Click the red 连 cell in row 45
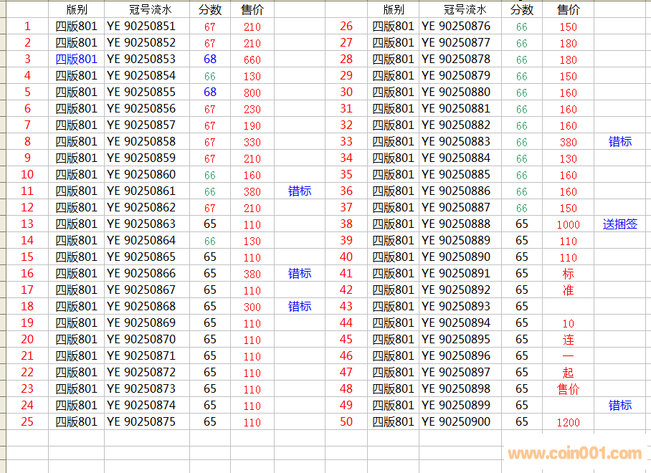 (568, 340)
